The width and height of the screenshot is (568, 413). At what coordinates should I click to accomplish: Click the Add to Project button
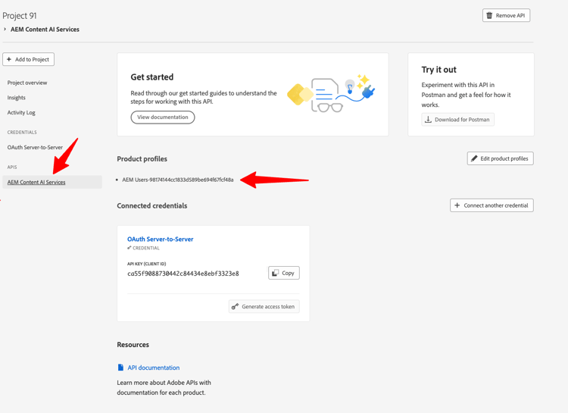click(28, 59)
